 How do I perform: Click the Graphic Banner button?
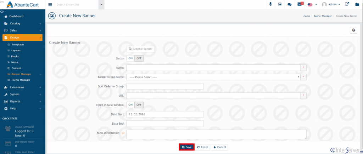point(140,49)
